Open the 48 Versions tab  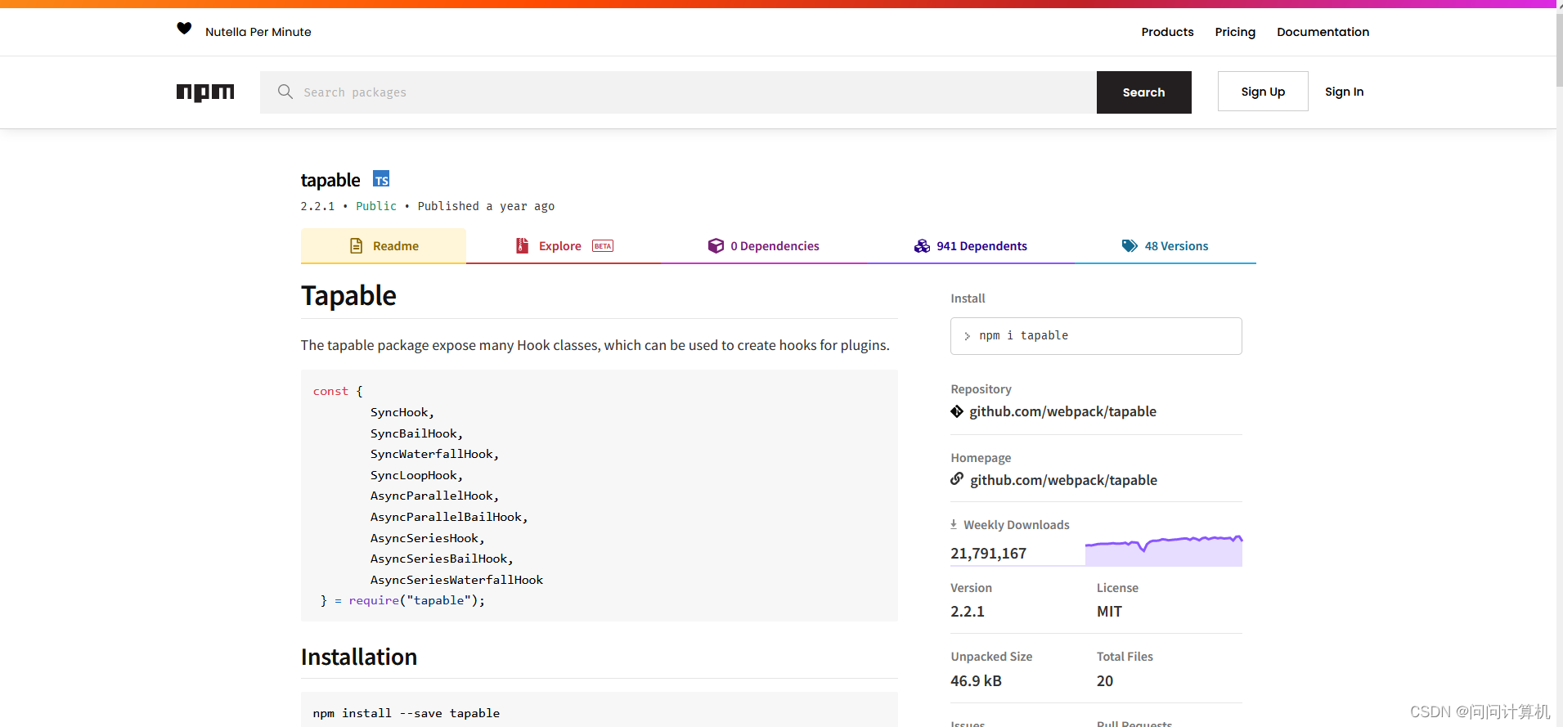pyautogui.click(x=1165, y=246)
